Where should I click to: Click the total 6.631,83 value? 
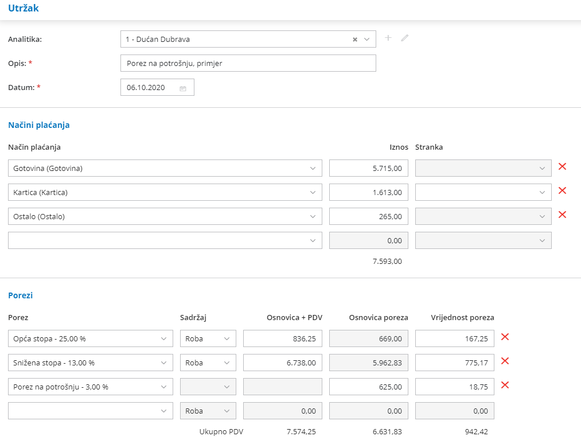coord(387,432)
